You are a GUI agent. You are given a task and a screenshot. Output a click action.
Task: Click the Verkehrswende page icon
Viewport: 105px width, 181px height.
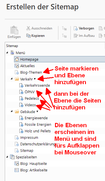click(x=21, y=86)
